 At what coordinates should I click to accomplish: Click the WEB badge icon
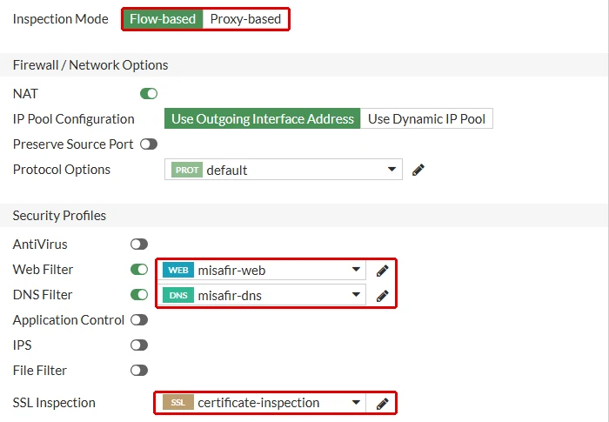[178, 270]
